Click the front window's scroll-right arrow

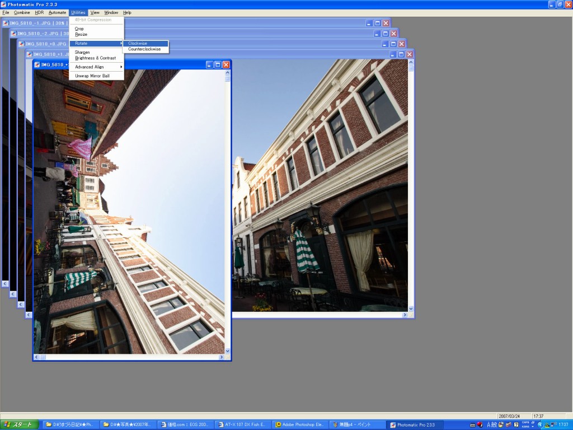click(222, 357)
